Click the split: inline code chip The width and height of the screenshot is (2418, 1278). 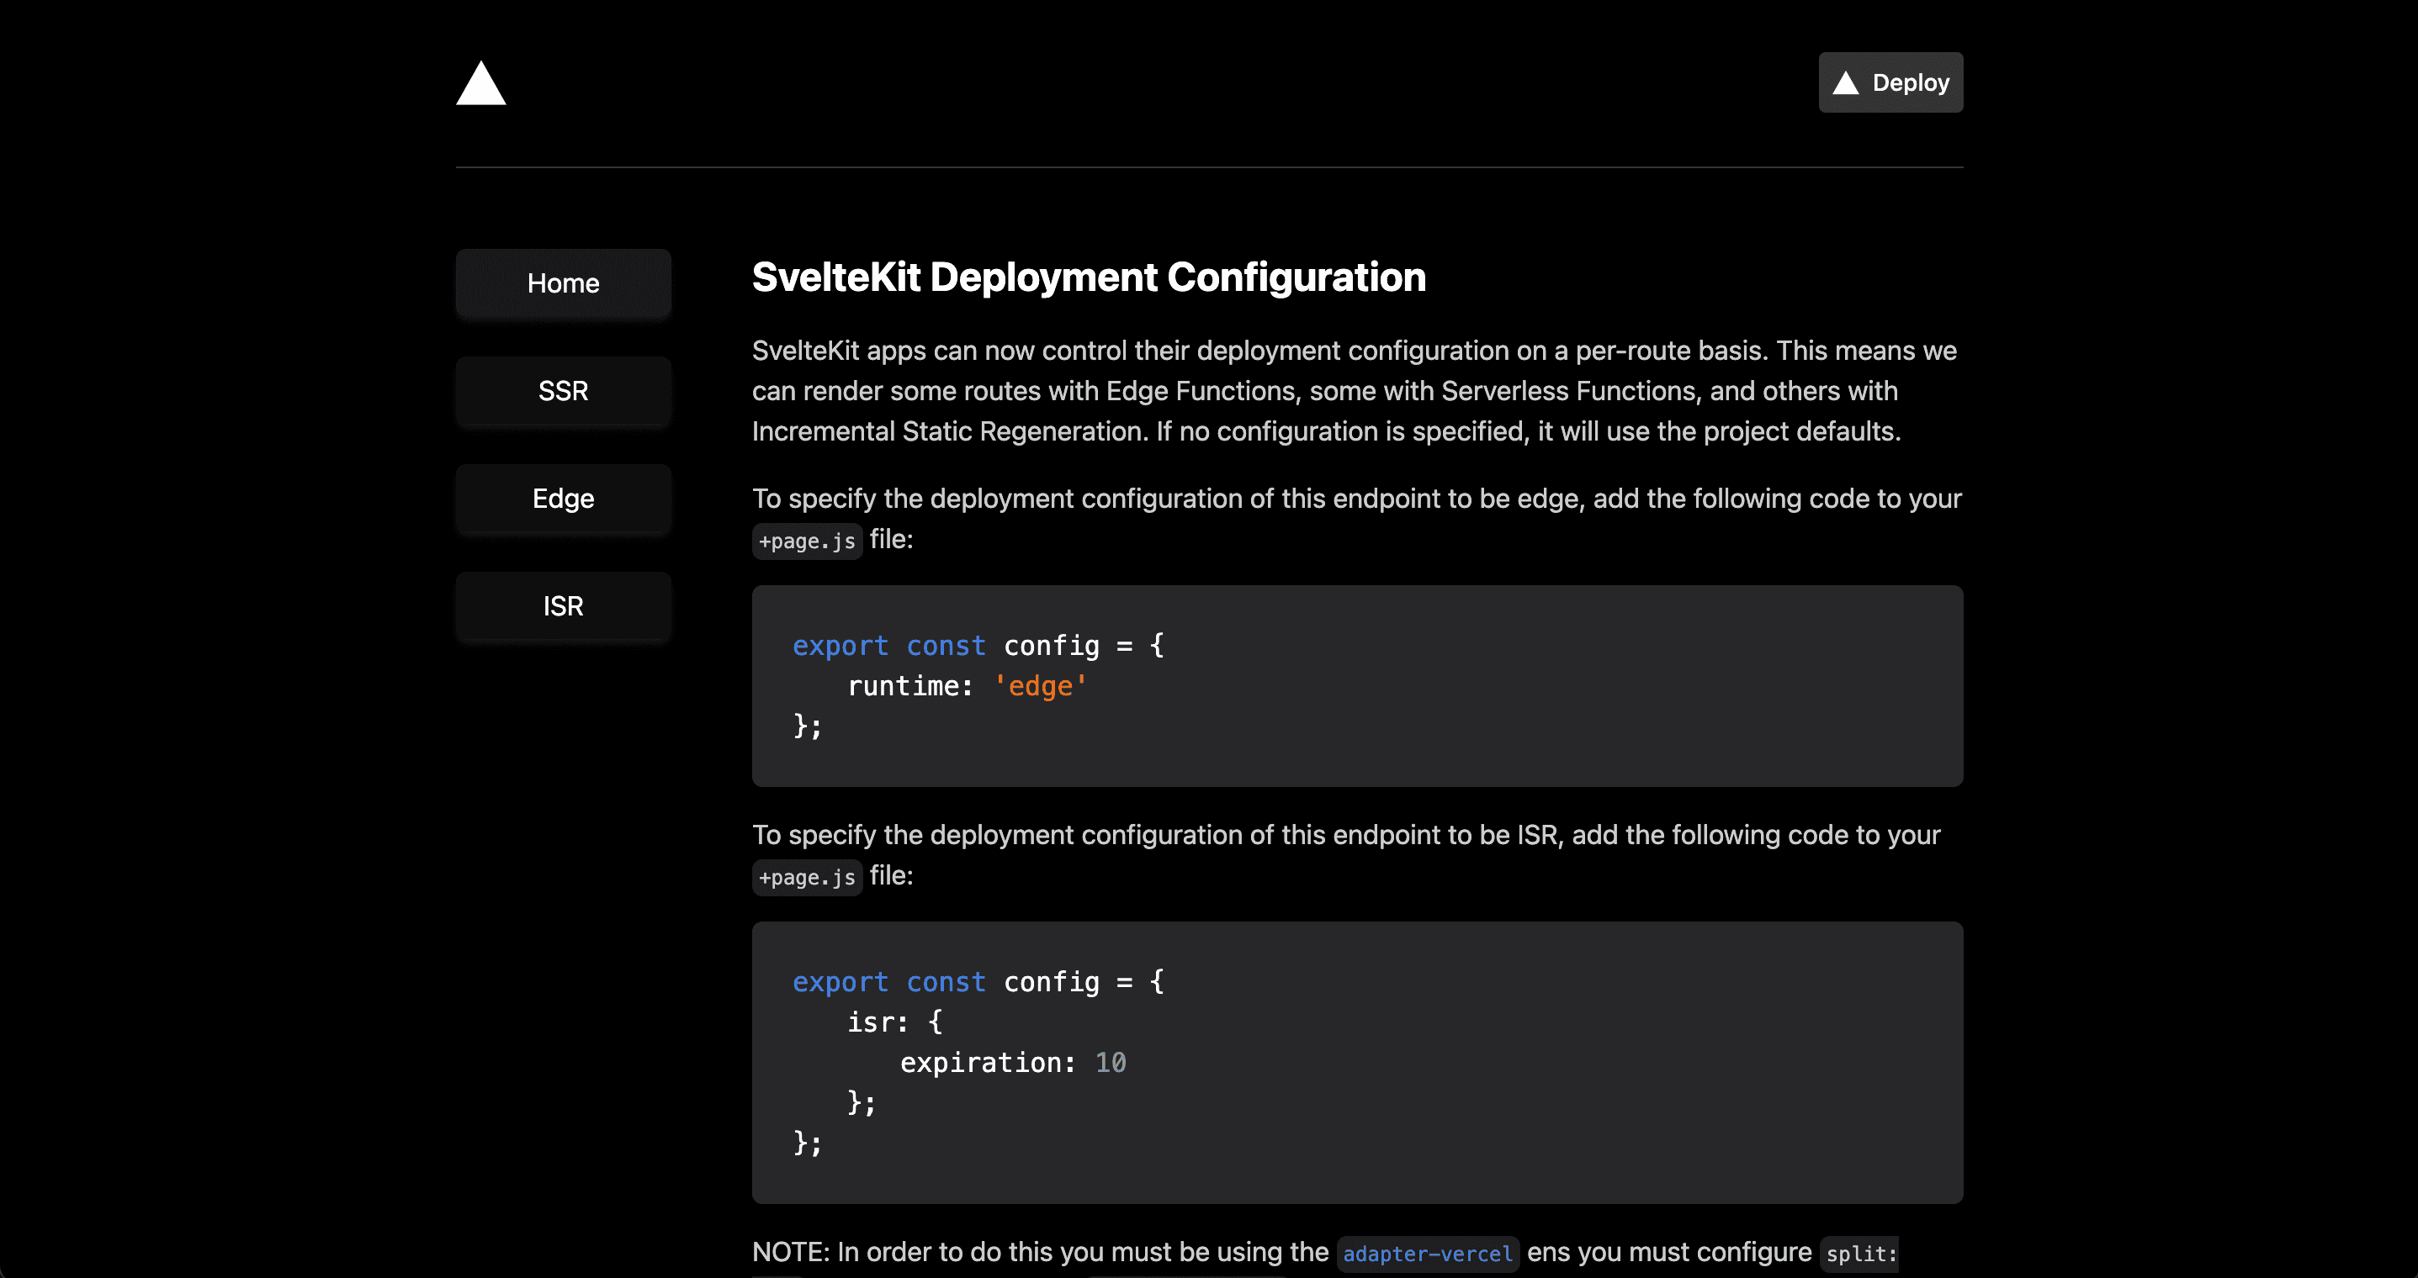click(1858, 1254)
